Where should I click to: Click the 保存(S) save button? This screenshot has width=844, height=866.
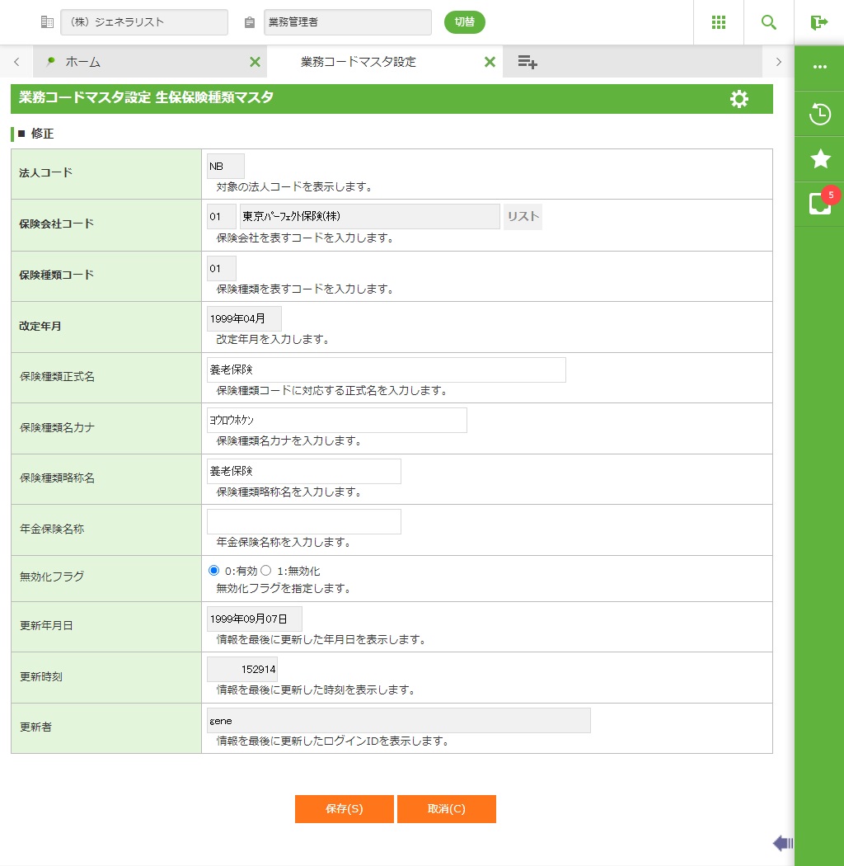(344, 809)
